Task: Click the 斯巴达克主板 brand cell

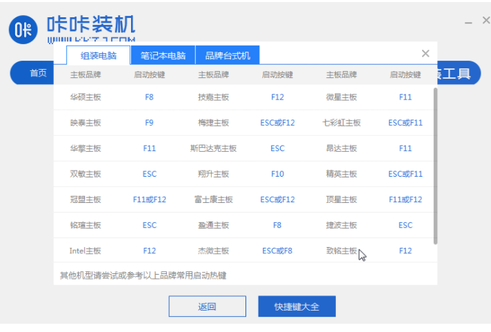Action: click(x=213, y=148)
